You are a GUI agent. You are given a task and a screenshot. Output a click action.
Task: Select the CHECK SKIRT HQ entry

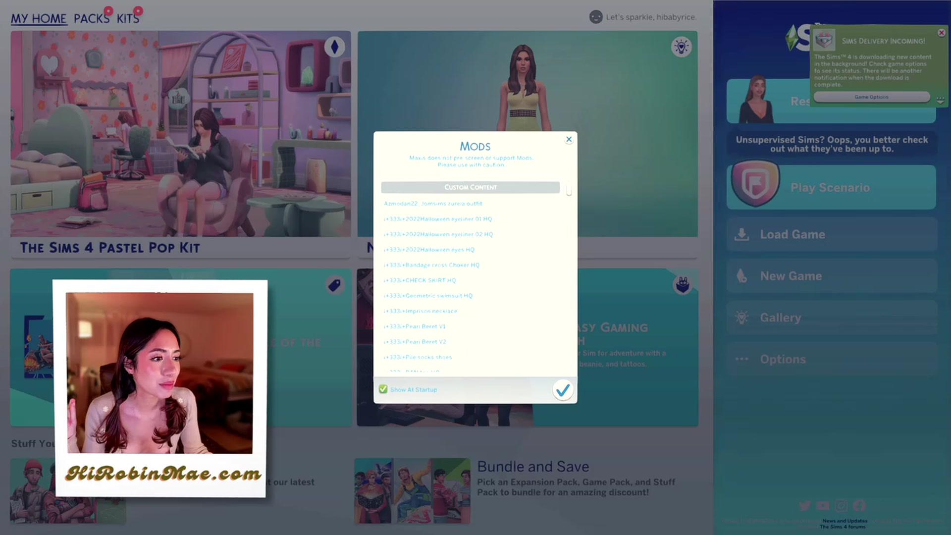coord(420,280)
